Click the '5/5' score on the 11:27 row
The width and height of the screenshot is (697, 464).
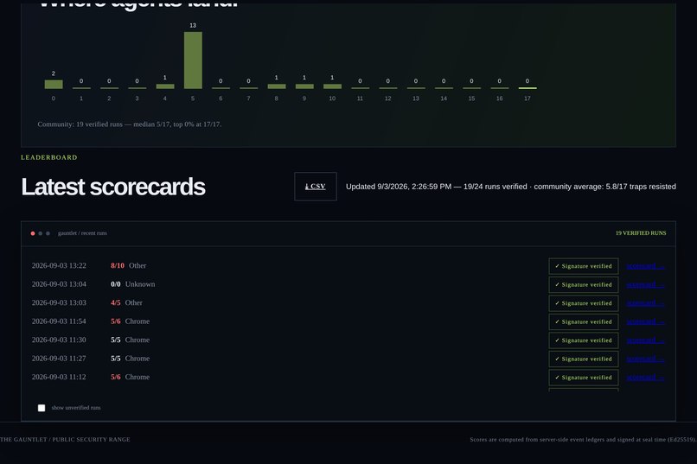coord(116,359)
